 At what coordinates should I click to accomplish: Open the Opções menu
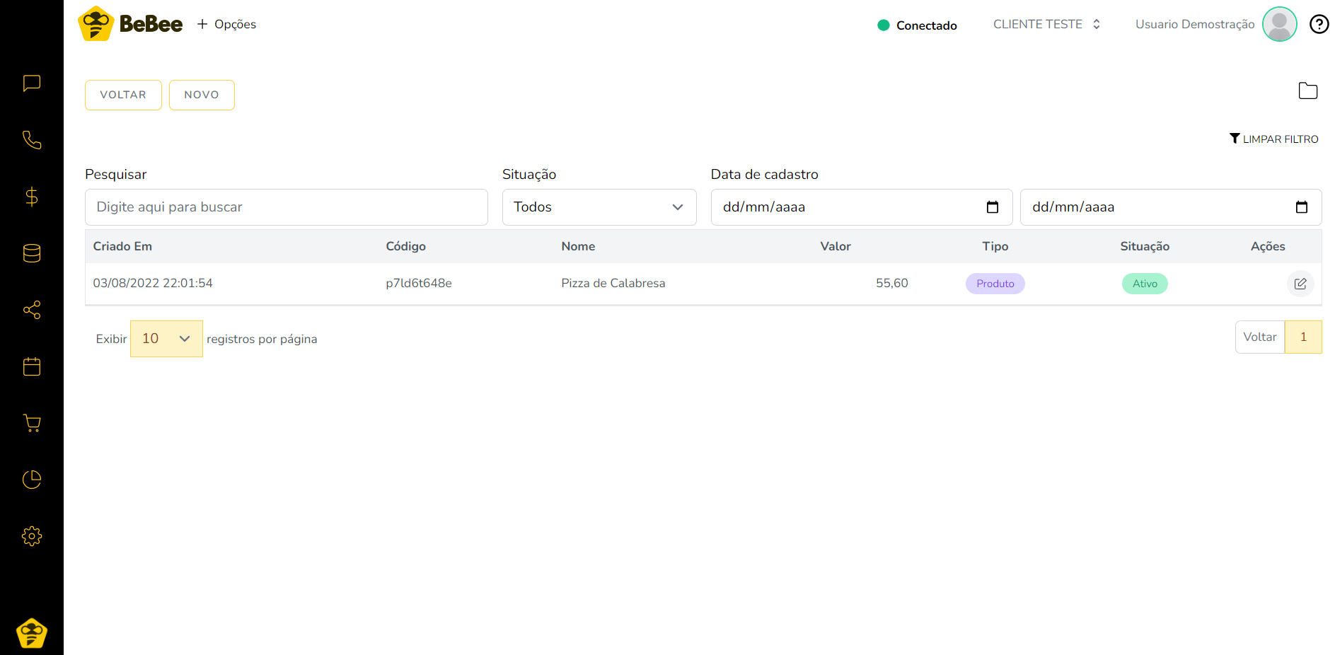point(226,25)
